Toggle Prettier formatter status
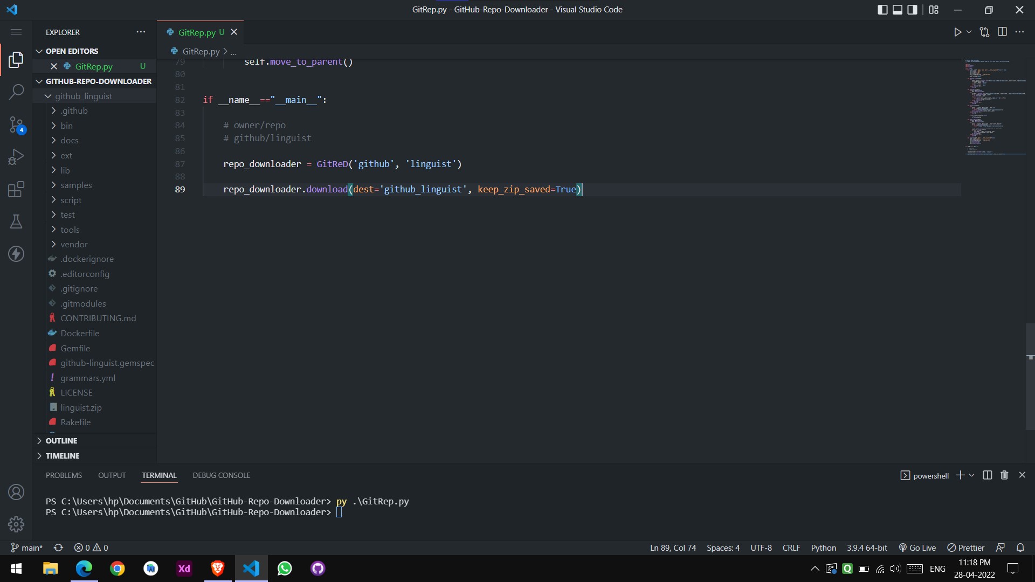This screenshot has height=582, width=1035. click(965, 548)
